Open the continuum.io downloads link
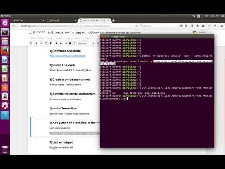The height and width of the screenshot is (169, 225). [x=67, y=56]
